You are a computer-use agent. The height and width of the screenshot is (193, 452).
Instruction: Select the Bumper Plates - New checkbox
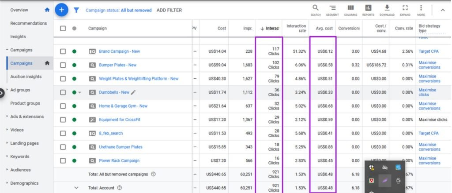[x=63, y=65]
